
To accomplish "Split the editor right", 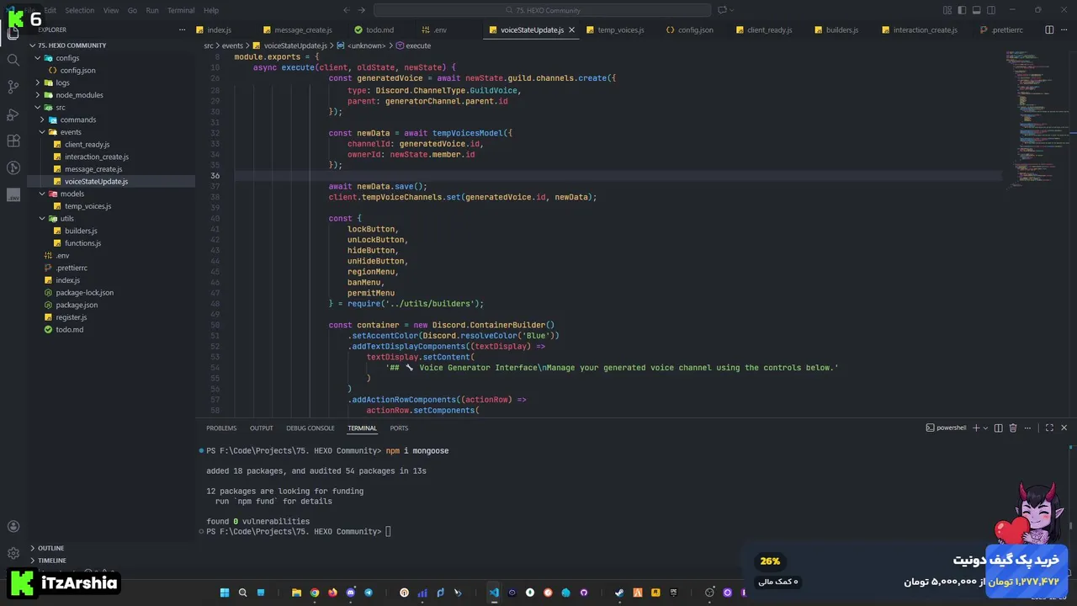I will [x=1049, y=29].
